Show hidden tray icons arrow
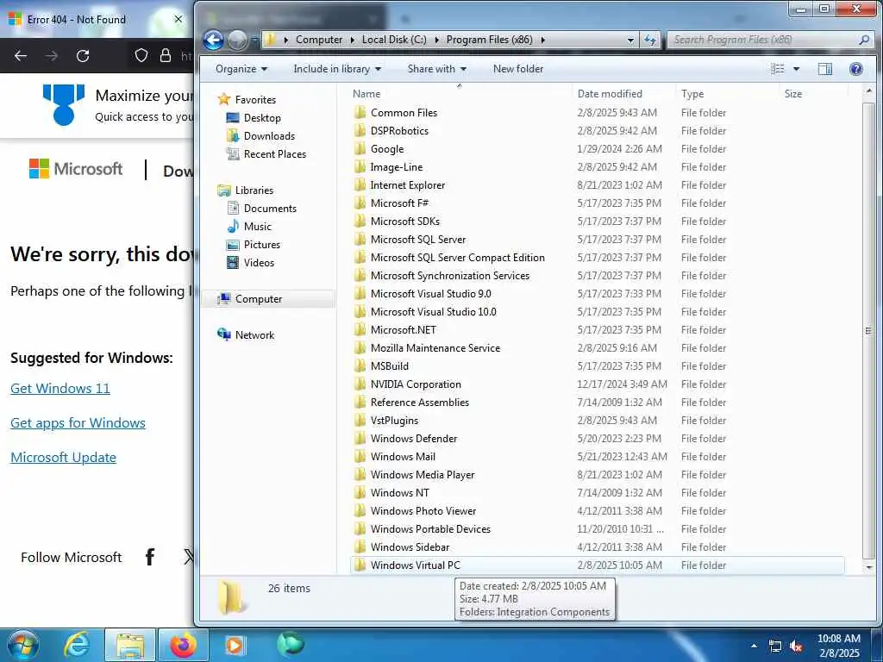This screenshot has width=883, height=662. click(x=754, y=646)
